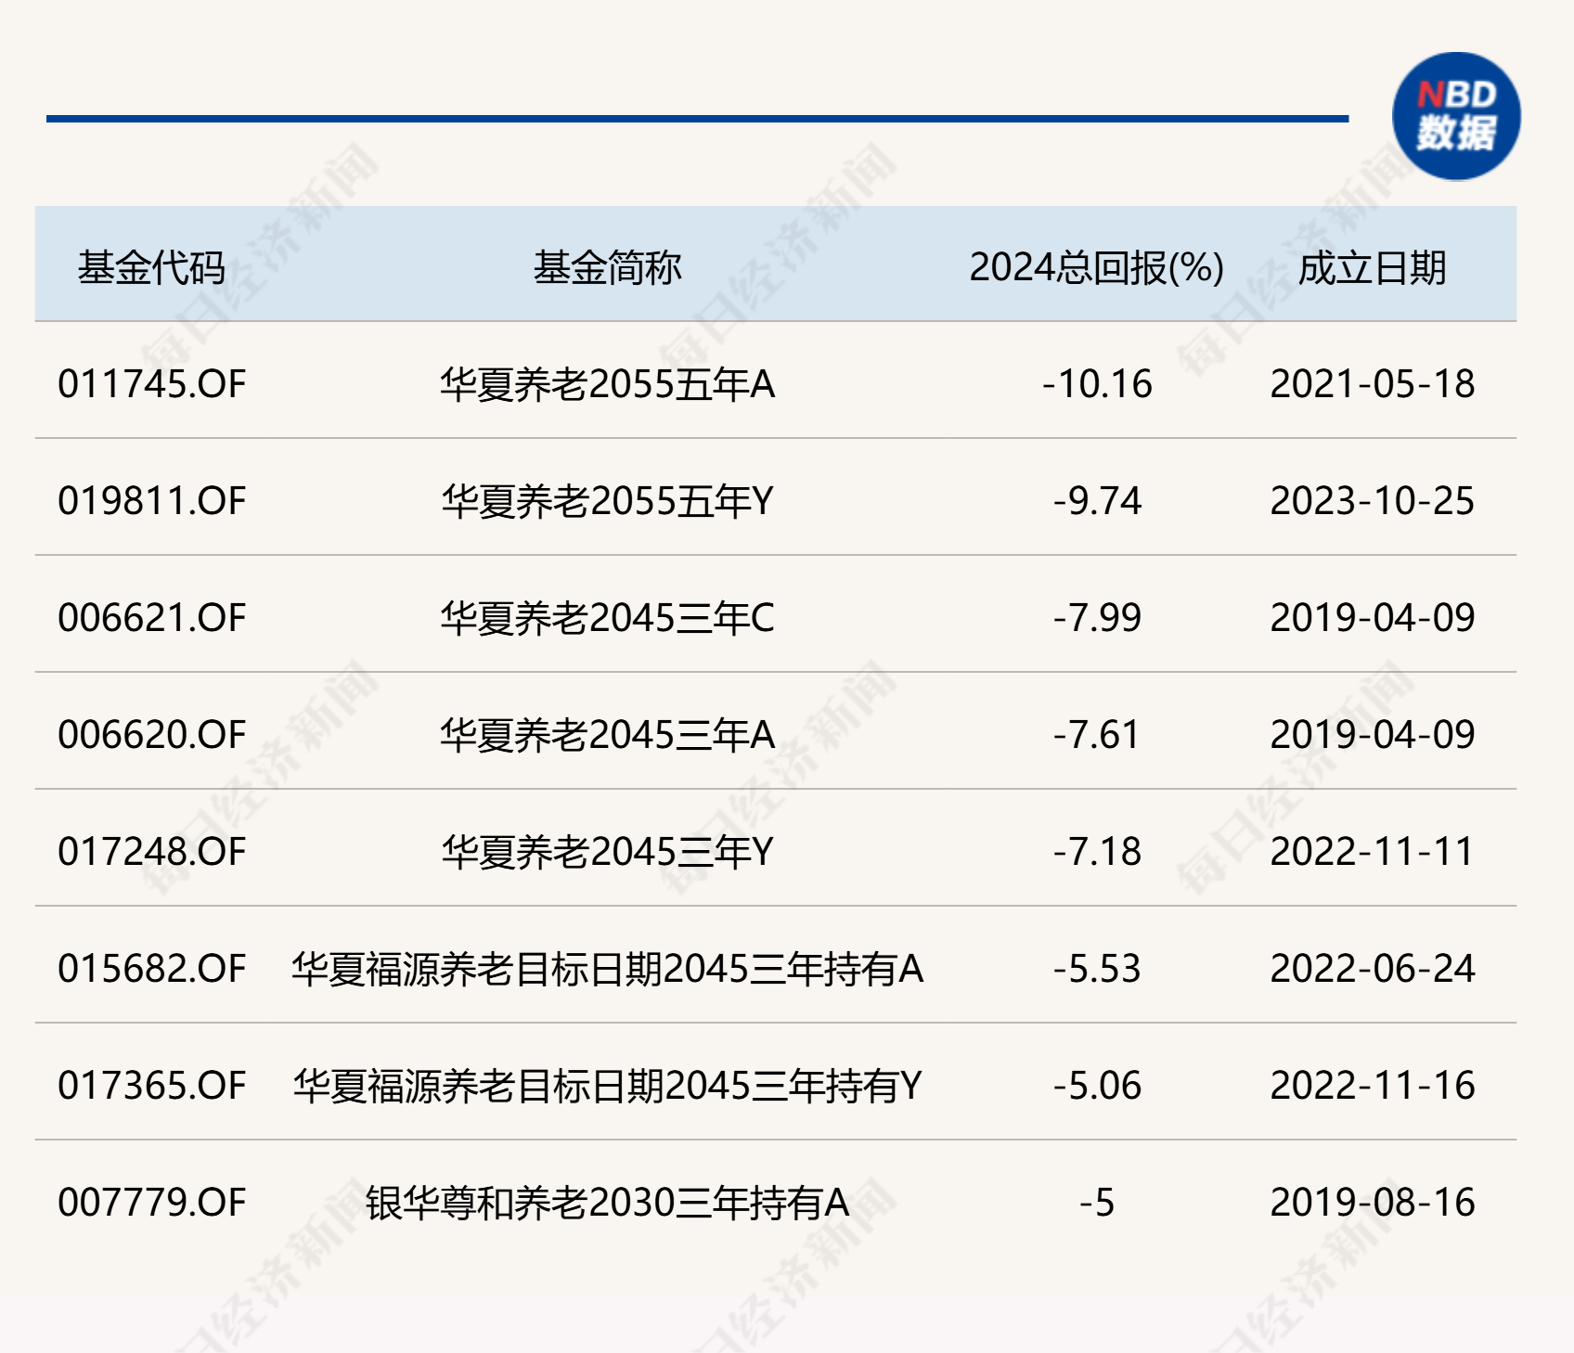1574x1353 pixels.
Task: Click return value -9.74
Action: 1097,501
